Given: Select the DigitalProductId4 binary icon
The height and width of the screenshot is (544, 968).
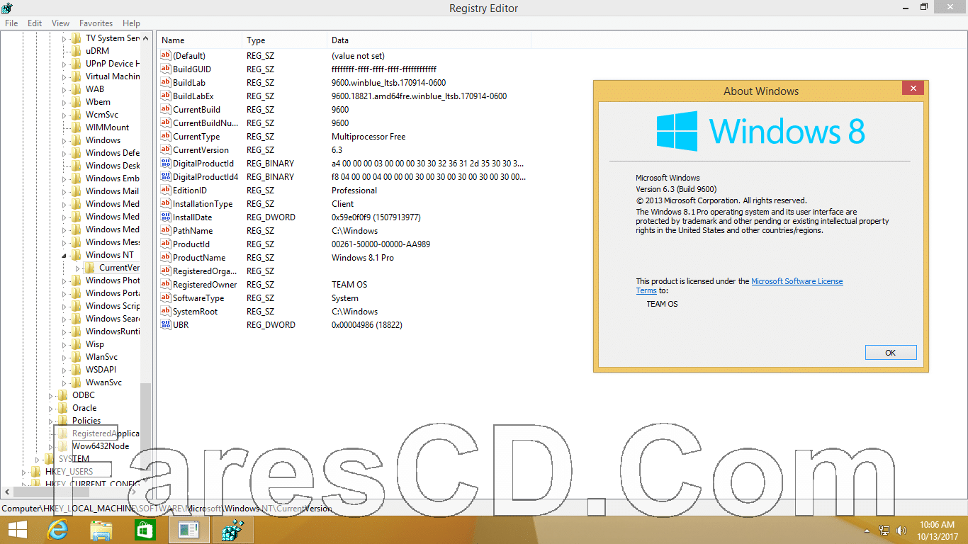Looking at the screenshot, I should [x=166, y=176].
